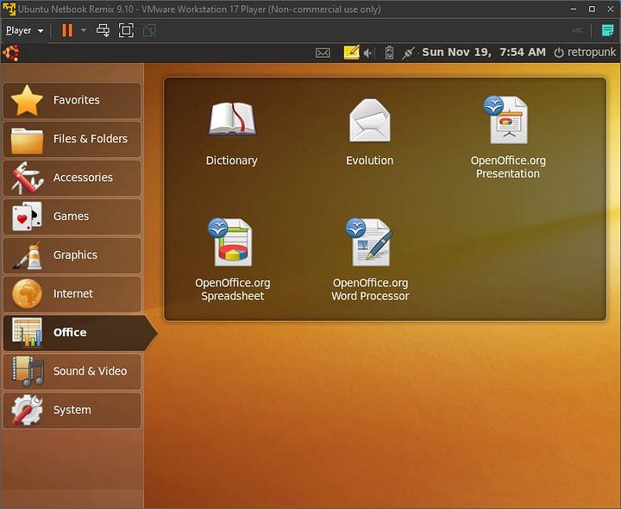
Task: Click the yellow sticky notes tray icon
Action: [x=351, y=53]
